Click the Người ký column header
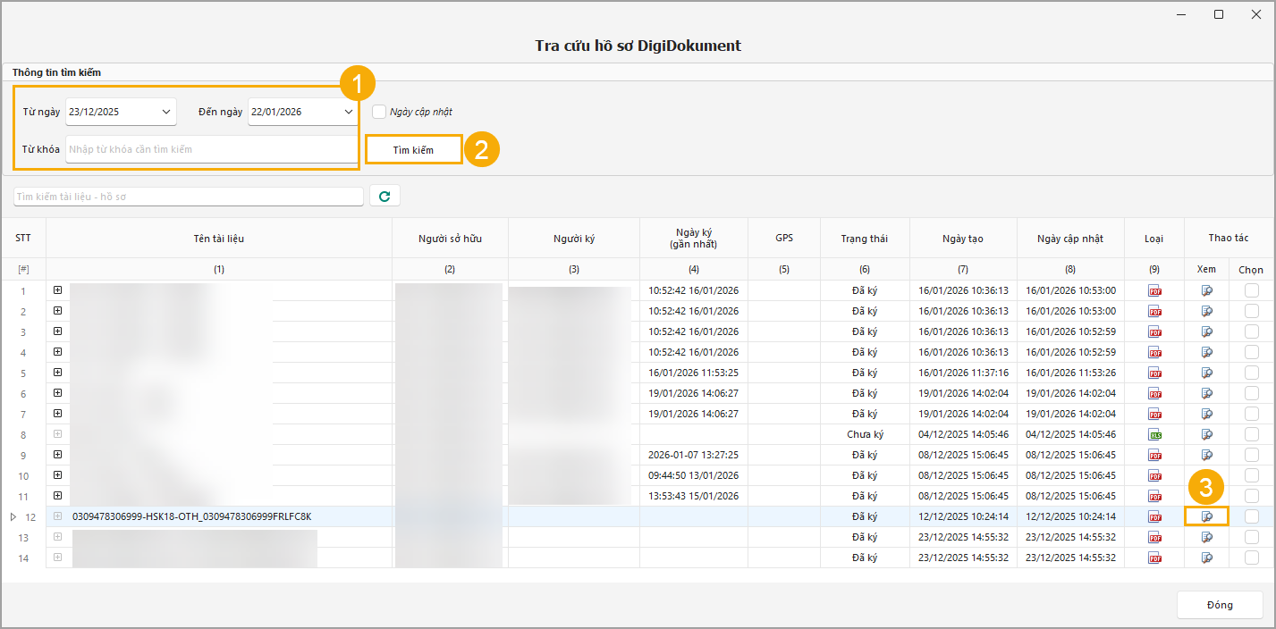 pyautogui.click(x=574, y=239)
